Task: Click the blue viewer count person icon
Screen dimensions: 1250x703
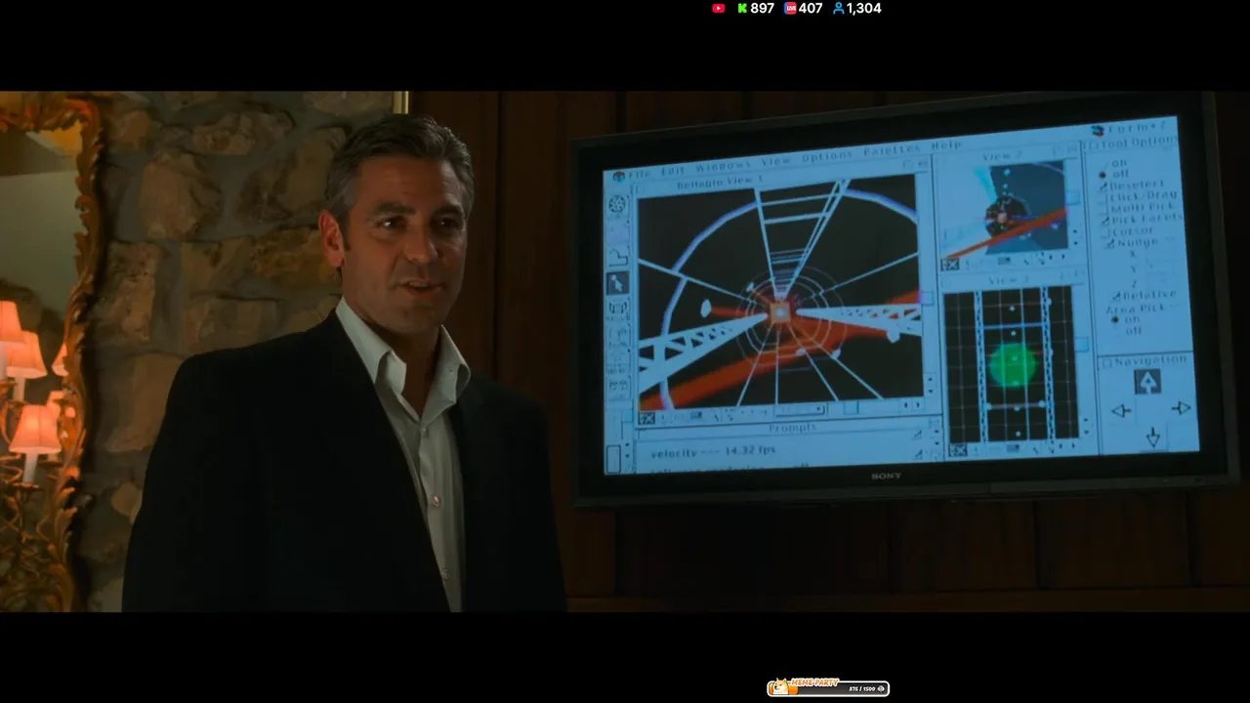Action: [838, 8]
